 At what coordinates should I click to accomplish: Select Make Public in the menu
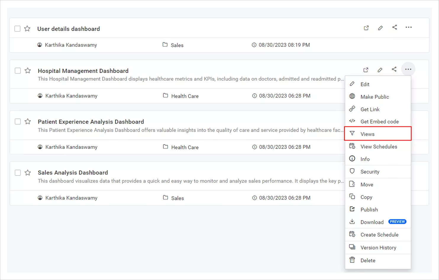(378, 97)
